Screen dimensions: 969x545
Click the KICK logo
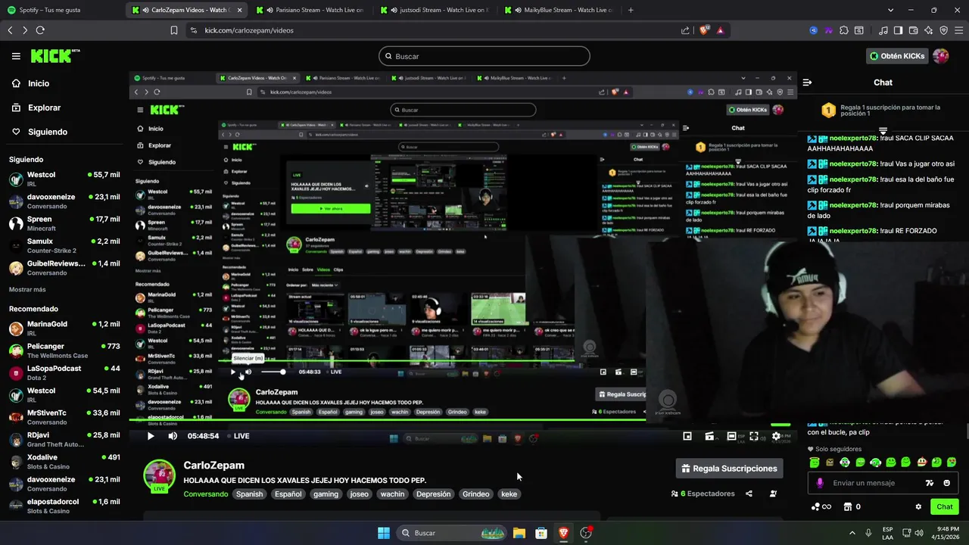coord(55,56)
